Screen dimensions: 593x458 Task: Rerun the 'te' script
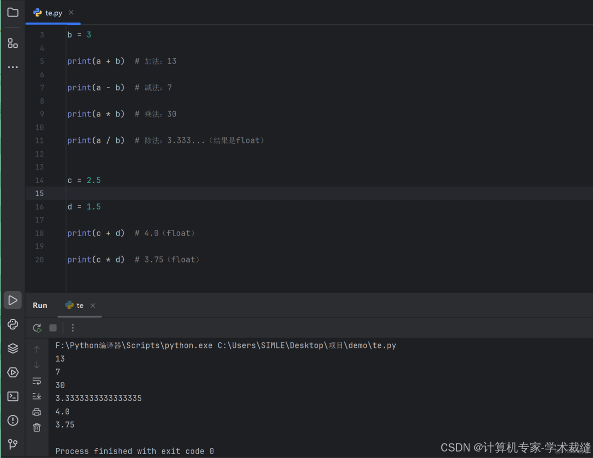pyautogui.click(x=37, y=328)
